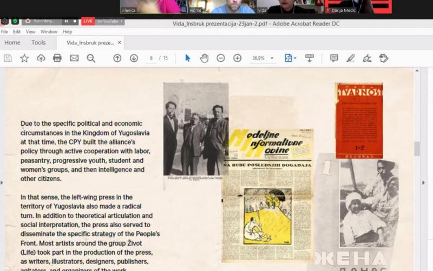Click the yellow newspaper cartoon illustration
433x271 pixels.
pyautogui.click(x=267, y=216)
